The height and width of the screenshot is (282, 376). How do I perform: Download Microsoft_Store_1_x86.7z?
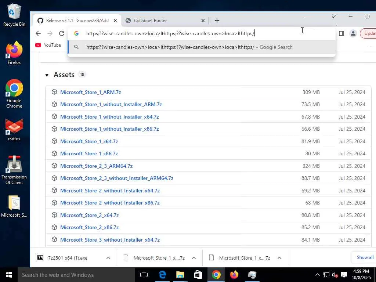click(x=89, y=154)
